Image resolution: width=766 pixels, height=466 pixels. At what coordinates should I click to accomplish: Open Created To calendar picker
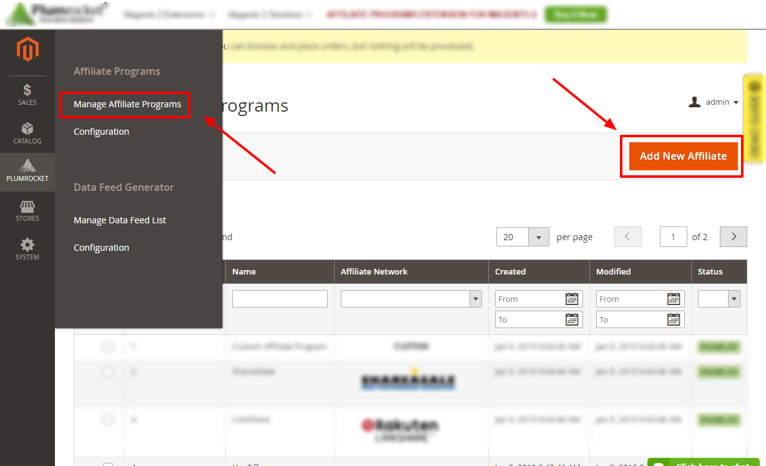[572, 319]
